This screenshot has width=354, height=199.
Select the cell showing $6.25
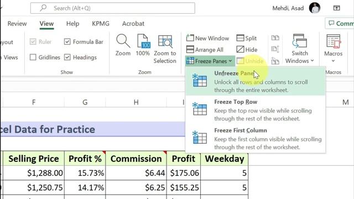[136, 187]
